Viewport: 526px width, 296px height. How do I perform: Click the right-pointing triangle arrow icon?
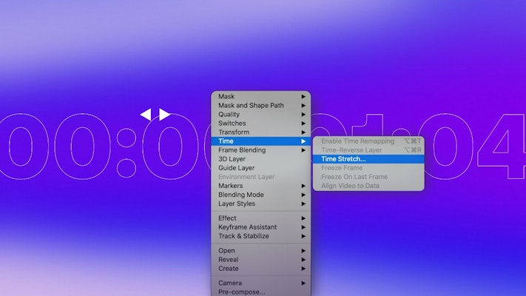165,114
